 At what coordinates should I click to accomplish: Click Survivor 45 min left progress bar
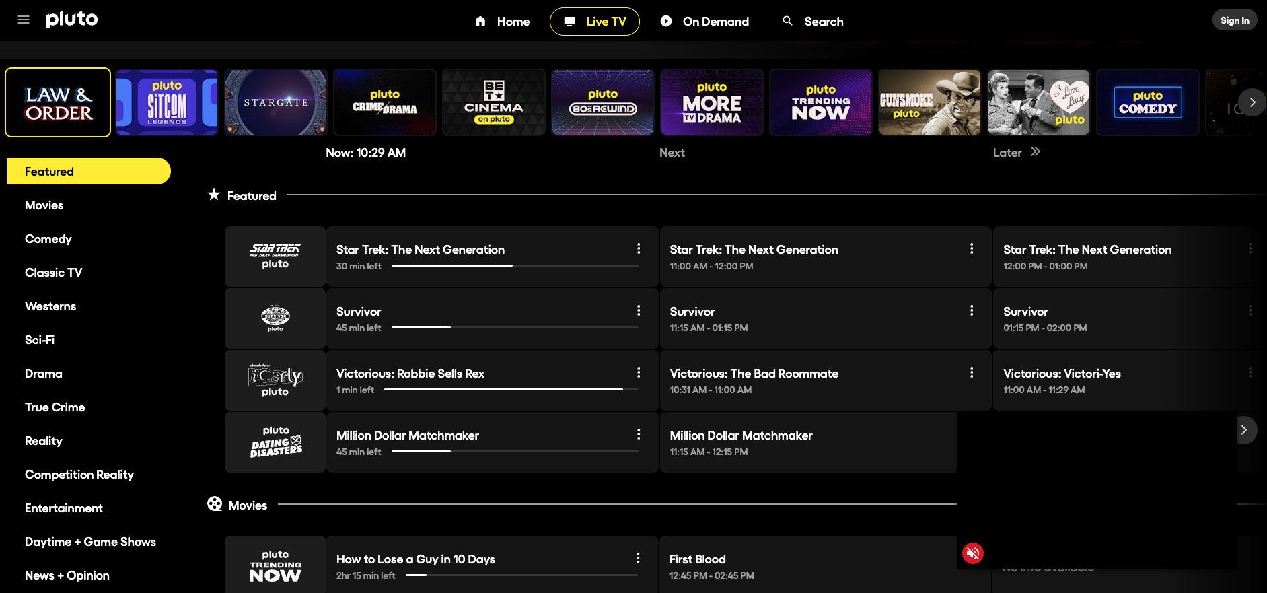click(x=515, y=328)
